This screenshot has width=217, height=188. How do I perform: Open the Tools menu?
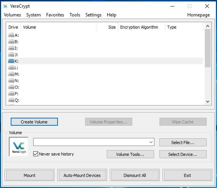pyautogui.click(x=75, y=15)
